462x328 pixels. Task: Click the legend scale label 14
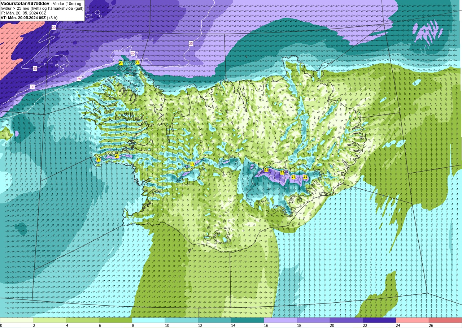233,325
